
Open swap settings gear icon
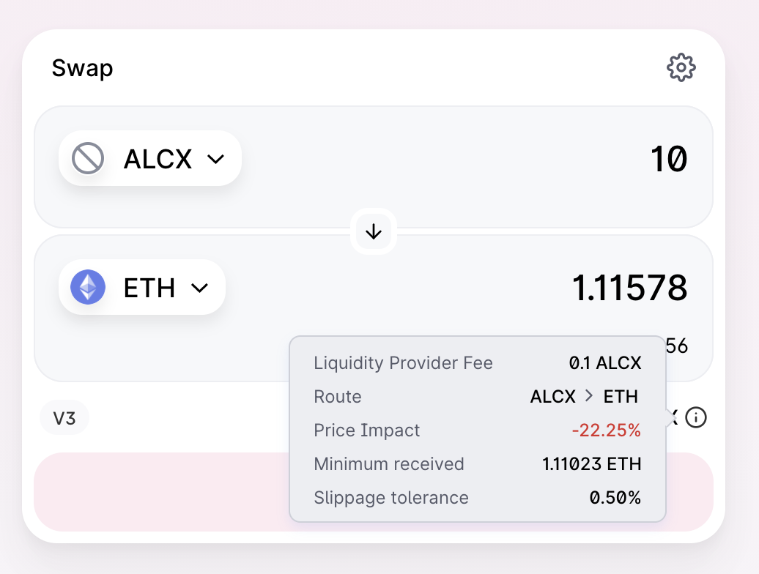681,67
